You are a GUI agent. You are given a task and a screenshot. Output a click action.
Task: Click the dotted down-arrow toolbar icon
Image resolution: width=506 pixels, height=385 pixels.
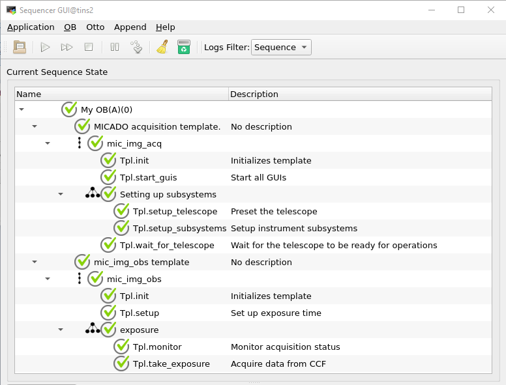point(136,47)
